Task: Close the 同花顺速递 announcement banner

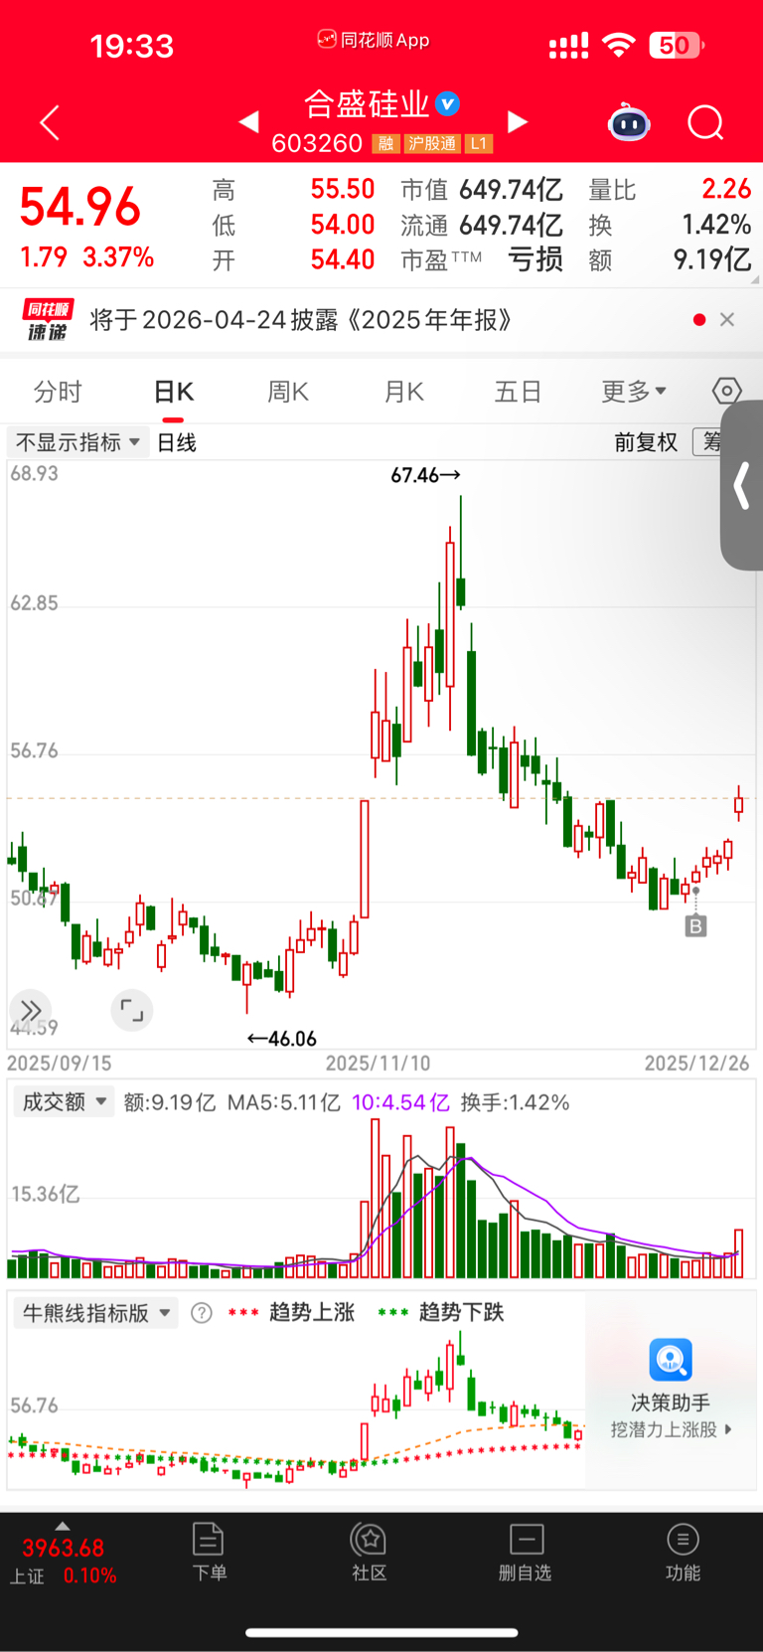Action: click(727, 319)
